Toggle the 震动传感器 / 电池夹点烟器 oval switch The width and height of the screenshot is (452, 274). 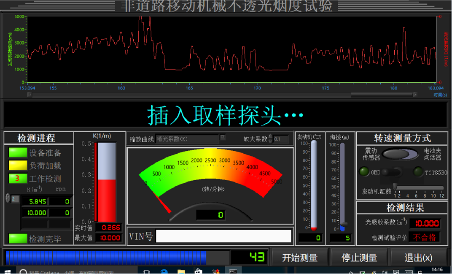[x=400, y=154]
